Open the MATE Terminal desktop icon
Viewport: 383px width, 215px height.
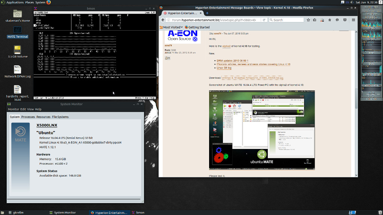18,33
